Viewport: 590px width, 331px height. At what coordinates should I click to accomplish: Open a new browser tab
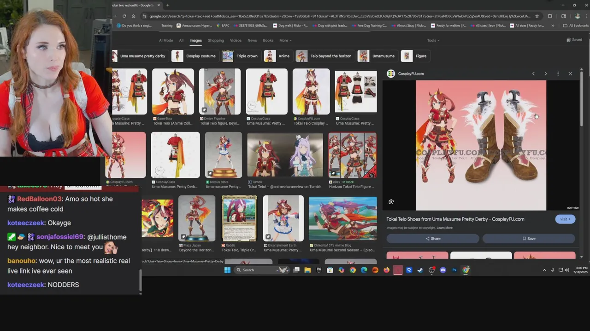(x=168, y=5)
